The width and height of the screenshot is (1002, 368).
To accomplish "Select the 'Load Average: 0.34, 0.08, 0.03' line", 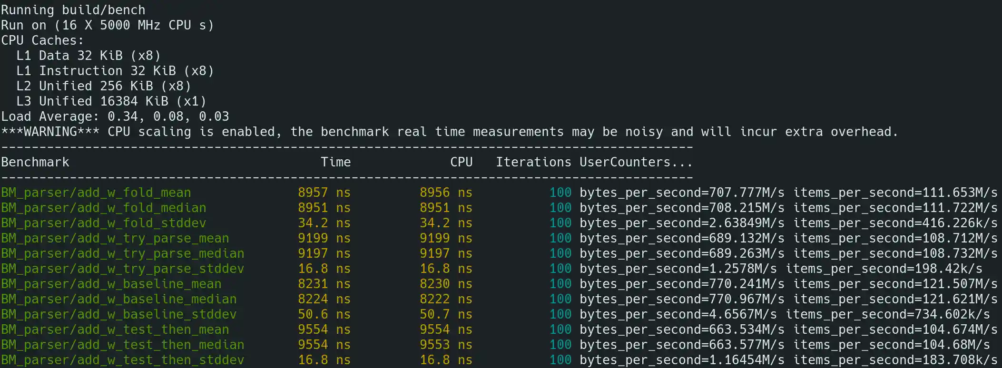I will 115,116.
